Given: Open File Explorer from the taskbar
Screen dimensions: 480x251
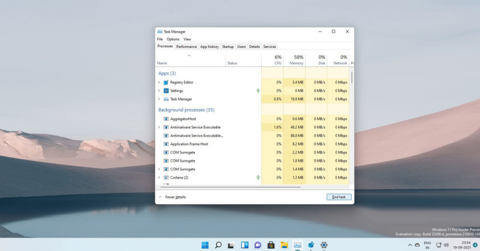Looking at the screenshot, I should click(x=284, y=245).
